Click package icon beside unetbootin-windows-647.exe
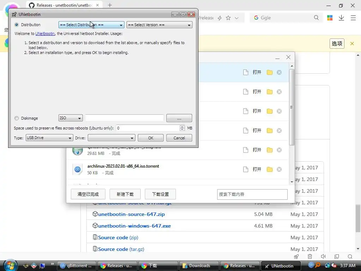Viewport: 361px width, 271px height. [95, 225]
